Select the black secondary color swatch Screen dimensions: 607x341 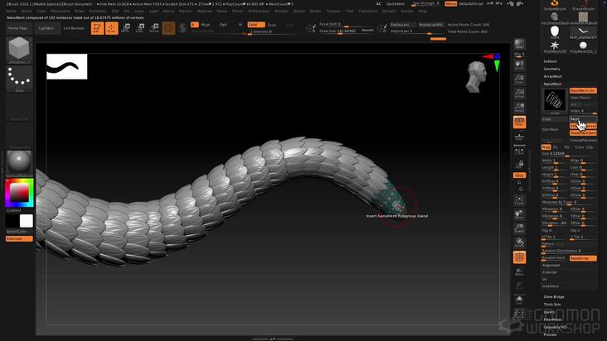(x=12, y=221)
